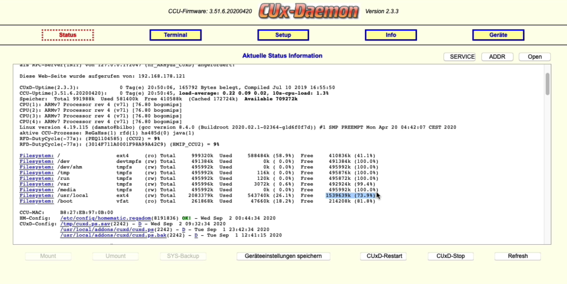Click the CUxD-Uptime(2.3.3) line
The image size is (567, 284).
click(177, 87)
